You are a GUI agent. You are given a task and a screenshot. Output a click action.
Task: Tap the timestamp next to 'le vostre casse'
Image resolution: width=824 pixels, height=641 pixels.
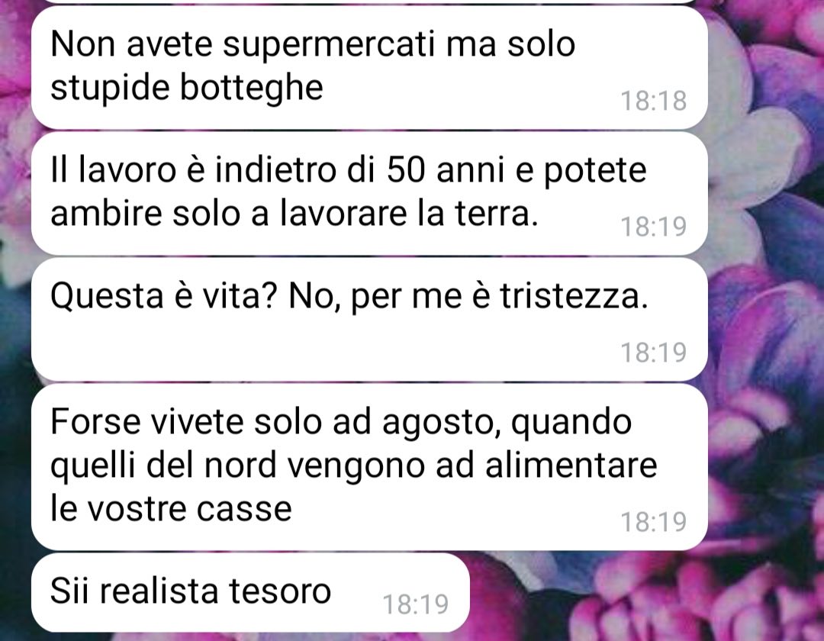653,522
